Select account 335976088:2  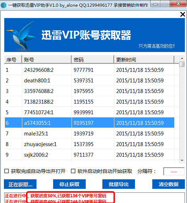39,91
